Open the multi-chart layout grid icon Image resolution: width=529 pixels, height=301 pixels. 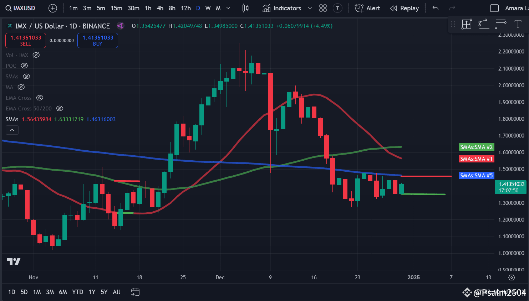[x=323, y=8]
